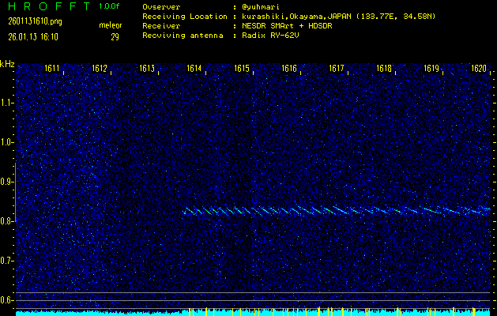Click the 1.1 kHz axis label
This screenshot has height=316, width=497.
pyautogui.click(x=7, y=103)
